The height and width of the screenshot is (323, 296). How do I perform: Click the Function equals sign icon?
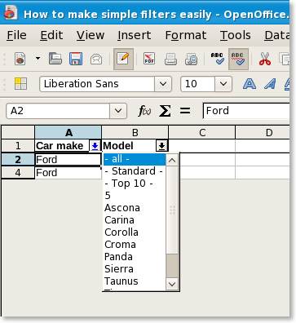(185, 111)
